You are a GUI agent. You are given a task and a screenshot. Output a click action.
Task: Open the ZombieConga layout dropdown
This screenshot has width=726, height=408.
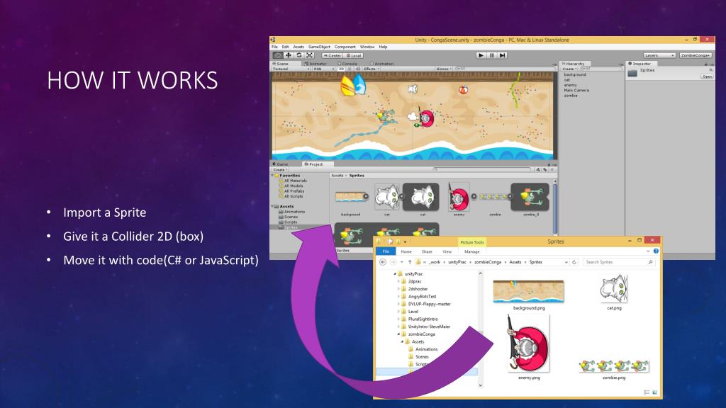696,55
